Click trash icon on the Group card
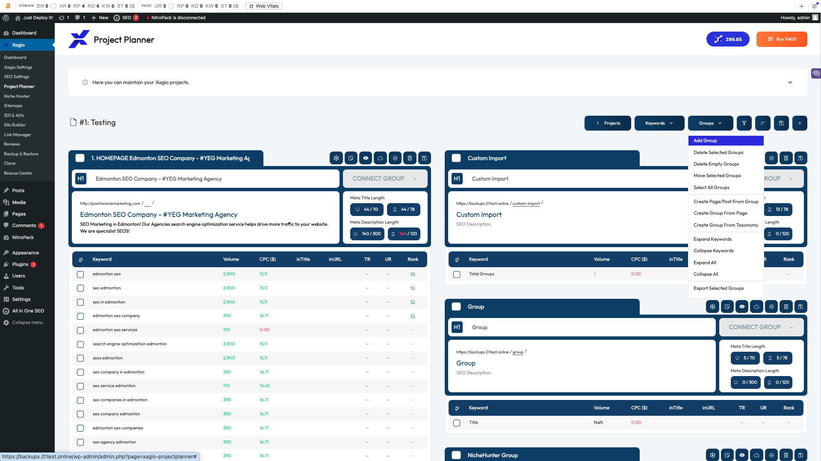This screenshot has height=461, width=821. pos(786,306)
